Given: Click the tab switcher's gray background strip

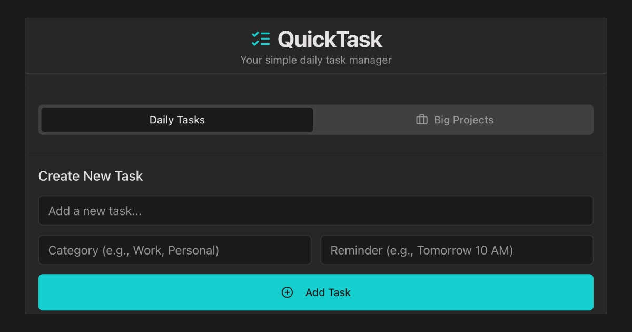Looking at the screenshot, I should 316,133.
